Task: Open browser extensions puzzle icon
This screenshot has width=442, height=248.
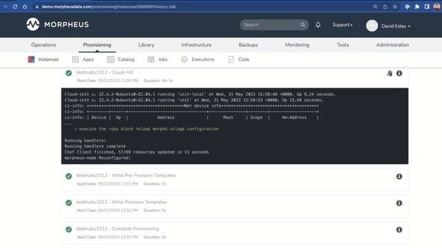Action: [417, 6]
